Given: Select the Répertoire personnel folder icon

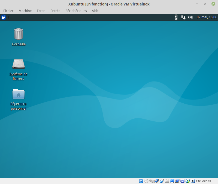Looking at the screenshot, I should point(19,94).
